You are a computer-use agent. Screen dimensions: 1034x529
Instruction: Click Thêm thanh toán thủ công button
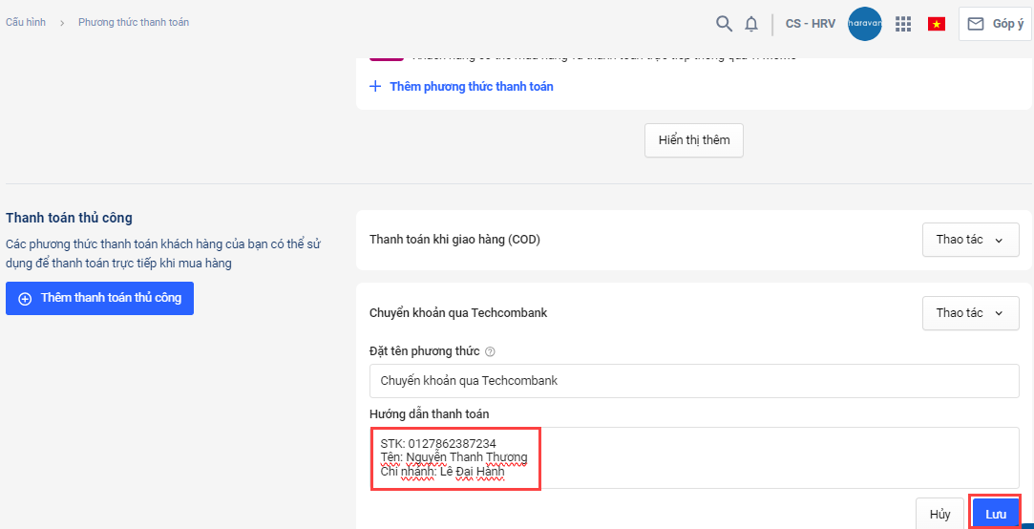coord(99,298)
